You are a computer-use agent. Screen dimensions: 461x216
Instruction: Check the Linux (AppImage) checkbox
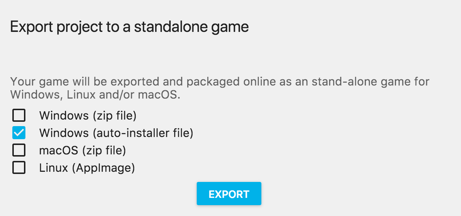click(x=19, y=167)
